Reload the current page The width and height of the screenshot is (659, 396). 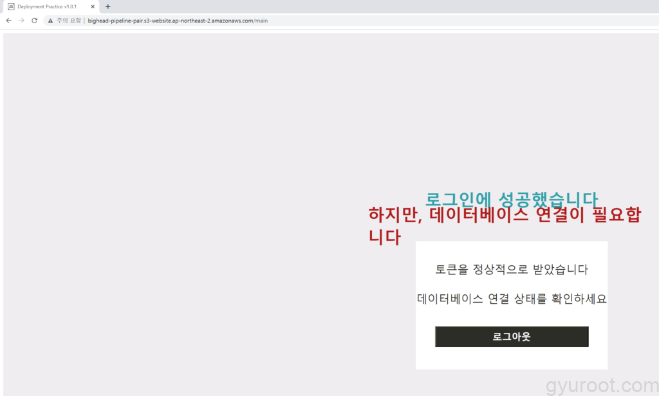pos(34,21)
